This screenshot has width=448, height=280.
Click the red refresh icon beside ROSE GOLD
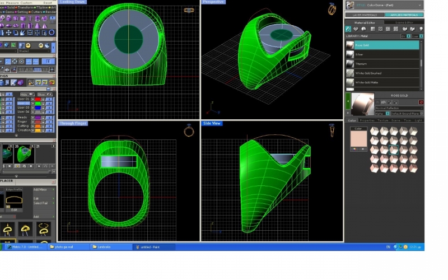pyautogui.click(x=421, y=102)
